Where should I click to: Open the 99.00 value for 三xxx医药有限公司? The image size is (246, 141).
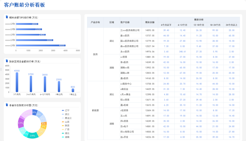[x=215, y=30]
